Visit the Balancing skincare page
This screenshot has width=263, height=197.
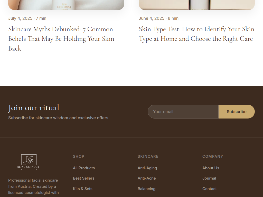pyautogui.click(x=147, y=189)
